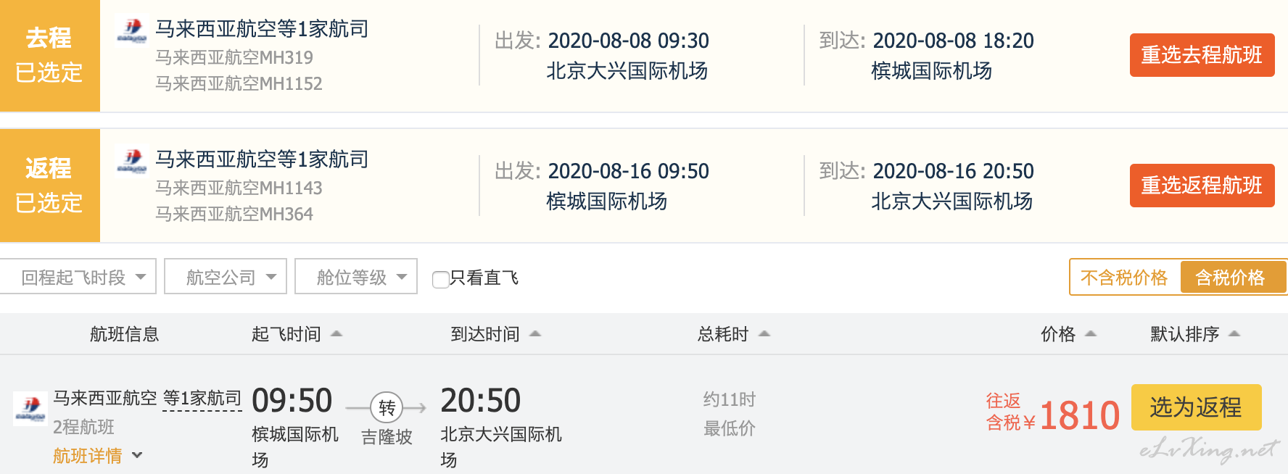Click 重选返程航班 button
Viewport: 1288px width, 474px height.
pyautogui.click(x=1202, y=186)
